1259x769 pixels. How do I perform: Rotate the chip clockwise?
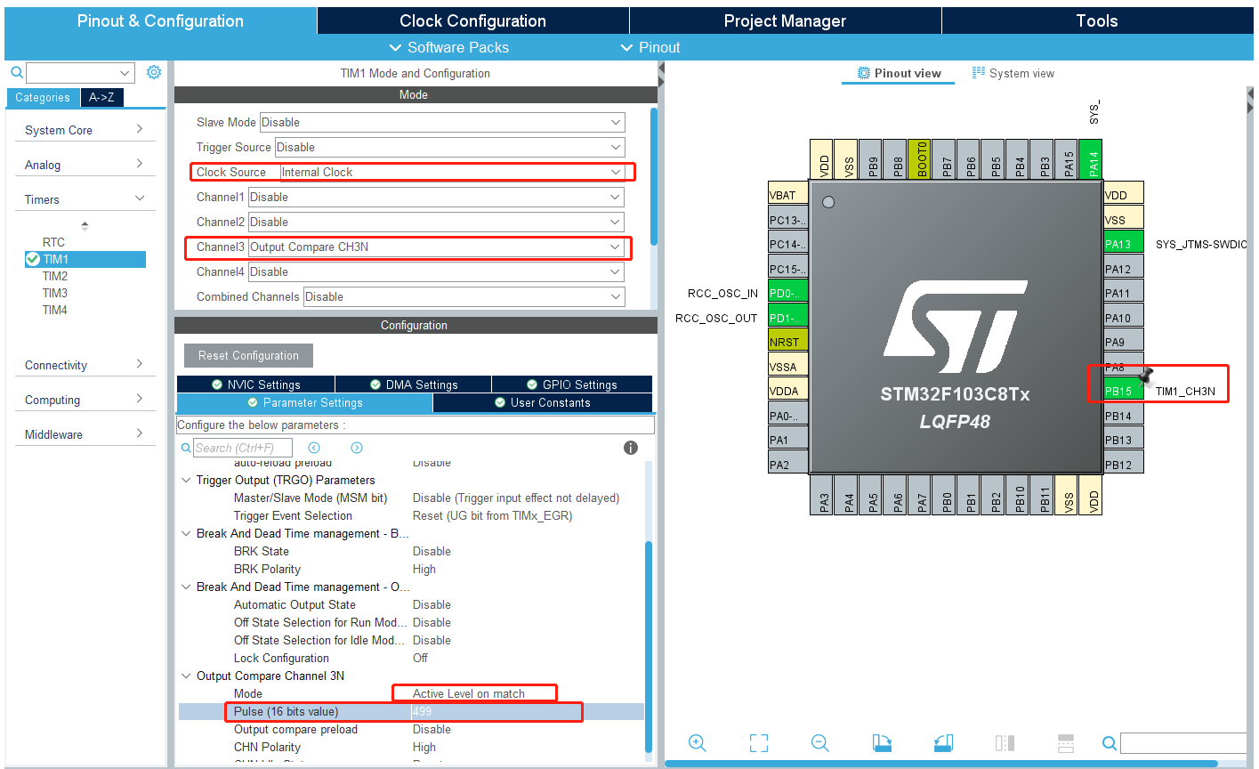click(x=881, y=742)
